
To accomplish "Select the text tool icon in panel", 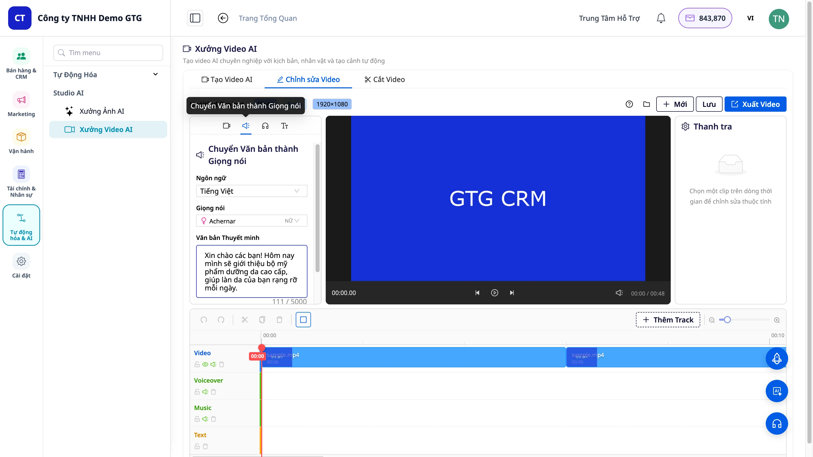I will pos(284,126).
